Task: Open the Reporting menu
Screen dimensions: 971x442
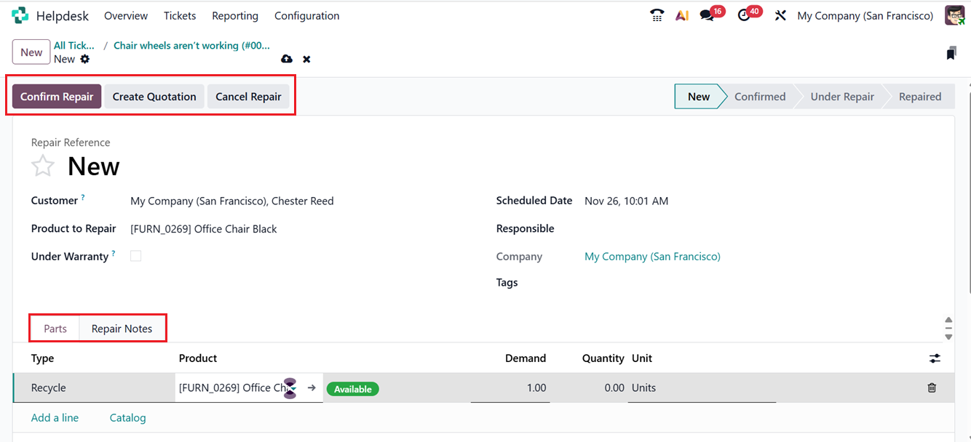Action: [x=234, y=15]
